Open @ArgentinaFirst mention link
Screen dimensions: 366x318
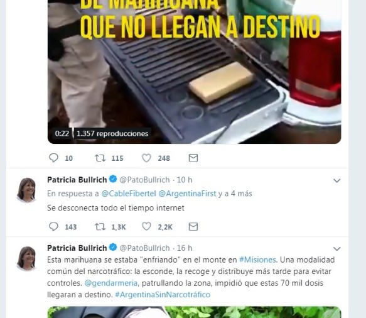[x=187, y=194]
